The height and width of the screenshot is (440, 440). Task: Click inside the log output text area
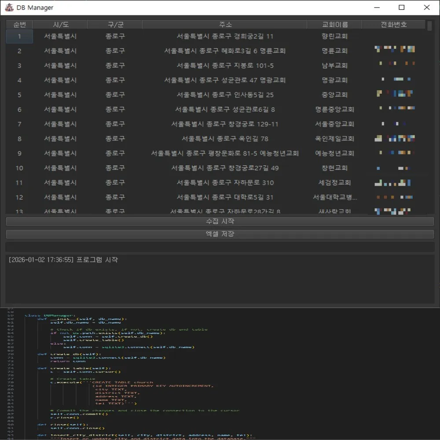pyautogui.click(x=220, y=279)
